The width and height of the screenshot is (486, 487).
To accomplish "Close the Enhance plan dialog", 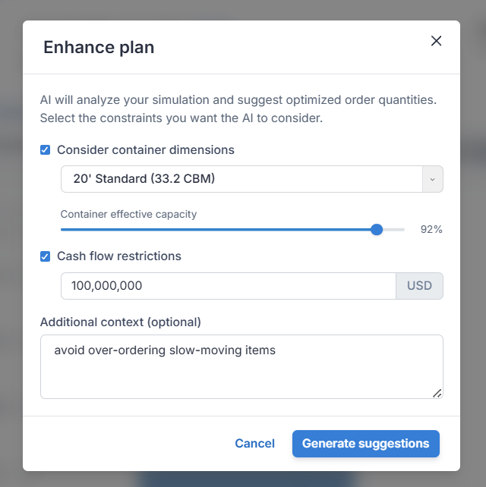I will click(436, 41).
